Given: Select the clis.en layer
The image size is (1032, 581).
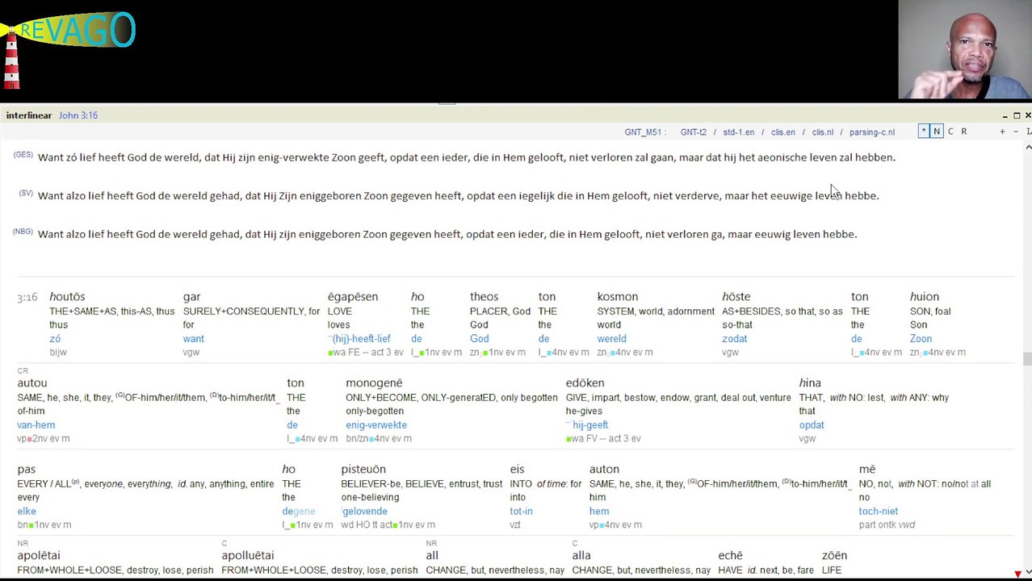Looking at the screenshot, I should [782, 132].
